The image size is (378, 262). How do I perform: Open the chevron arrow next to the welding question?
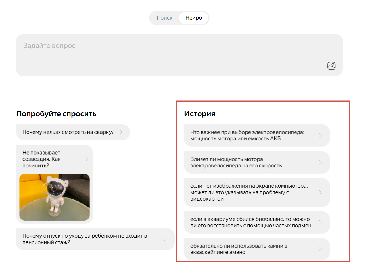coord(120,132)
